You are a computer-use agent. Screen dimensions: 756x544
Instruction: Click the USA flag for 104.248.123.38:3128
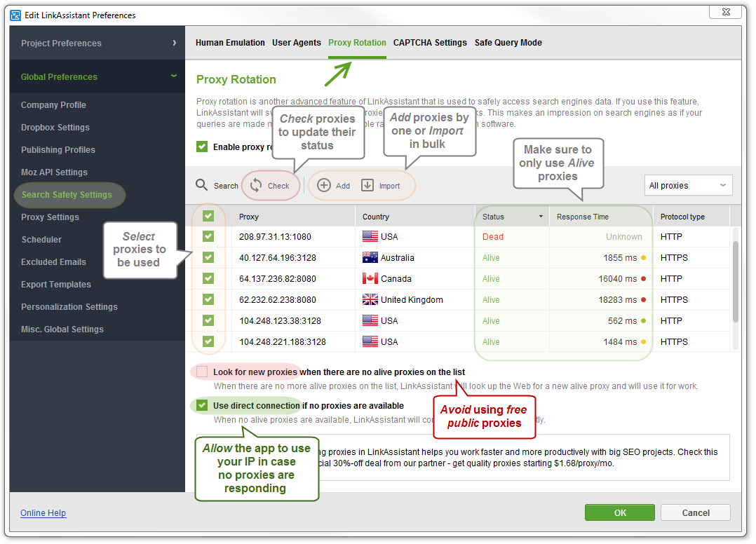pyautogui.click(x=370, y=321)
